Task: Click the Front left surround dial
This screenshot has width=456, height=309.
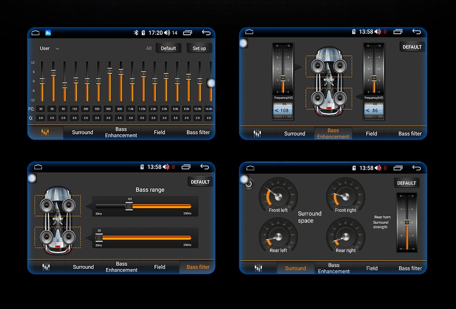Action: [x=278, y=196]
